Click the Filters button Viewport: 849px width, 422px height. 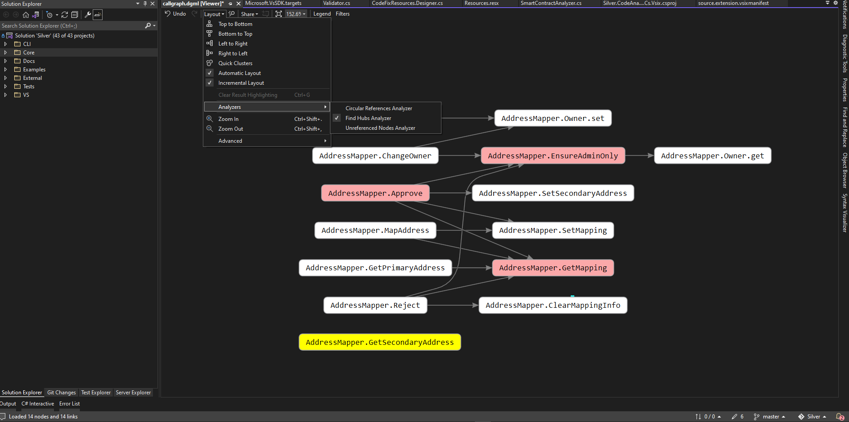342,14
